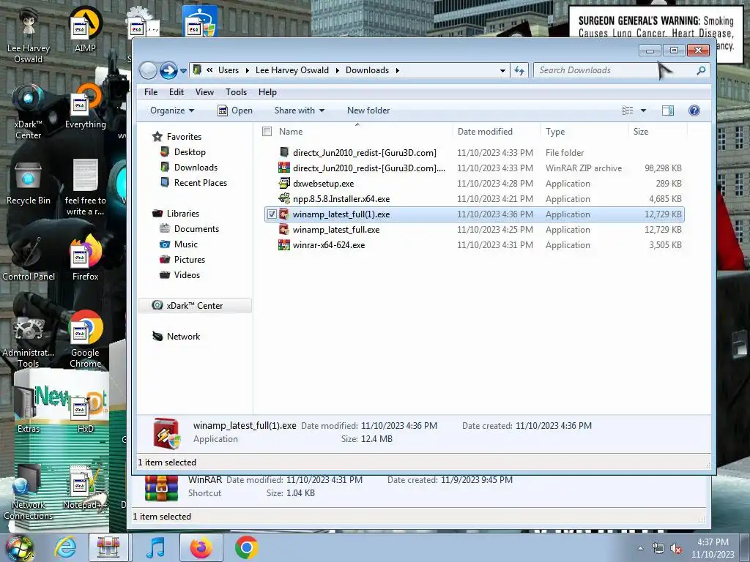Expand the Share with dropdown
This screenshot has height=562, width=750.
[x=300, y=110]
